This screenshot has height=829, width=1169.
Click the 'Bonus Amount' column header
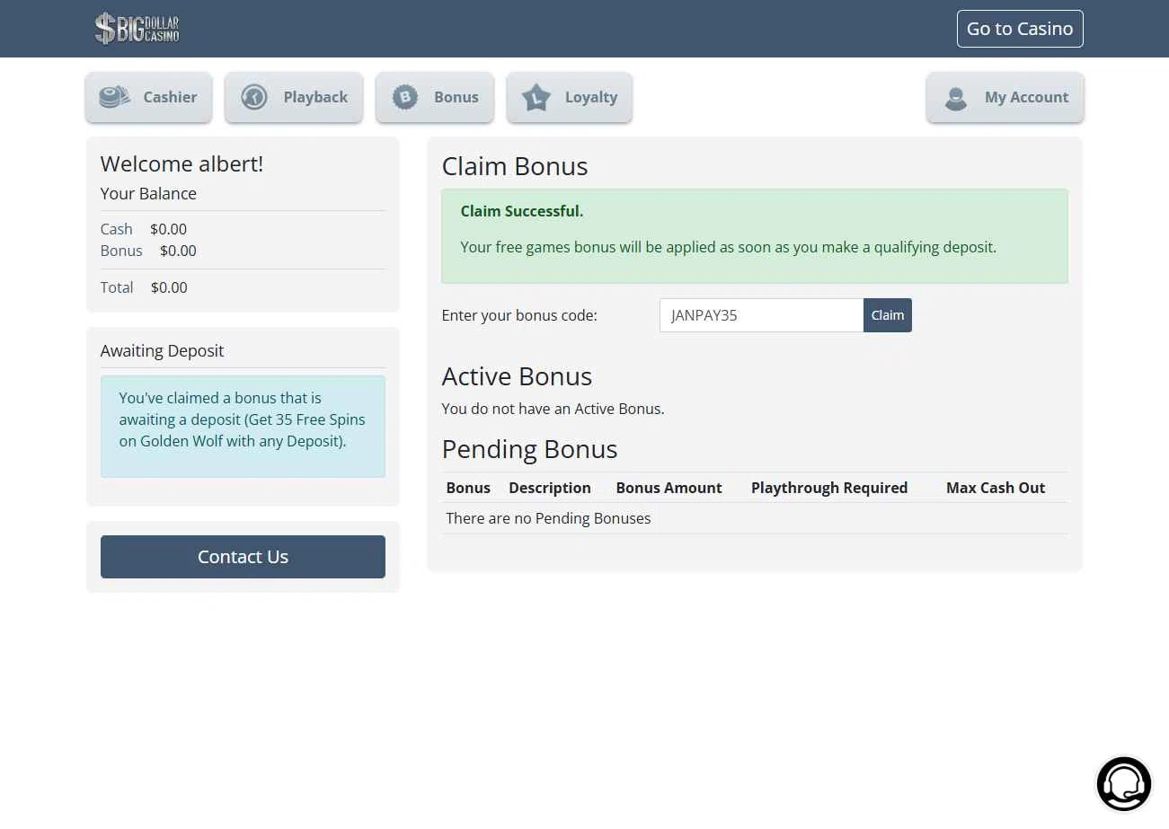coord(669,488)
